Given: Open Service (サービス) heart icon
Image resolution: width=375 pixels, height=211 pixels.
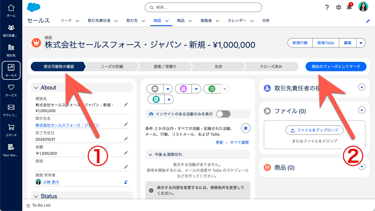Looking at the screenshot, I should [x=11, y=90].
